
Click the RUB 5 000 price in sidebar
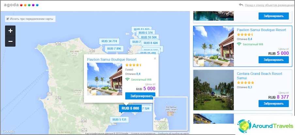point(278,53)
